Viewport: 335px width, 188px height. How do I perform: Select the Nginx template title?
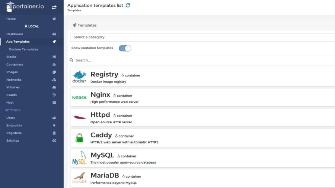pyautogui.click(x=100, y=94)
